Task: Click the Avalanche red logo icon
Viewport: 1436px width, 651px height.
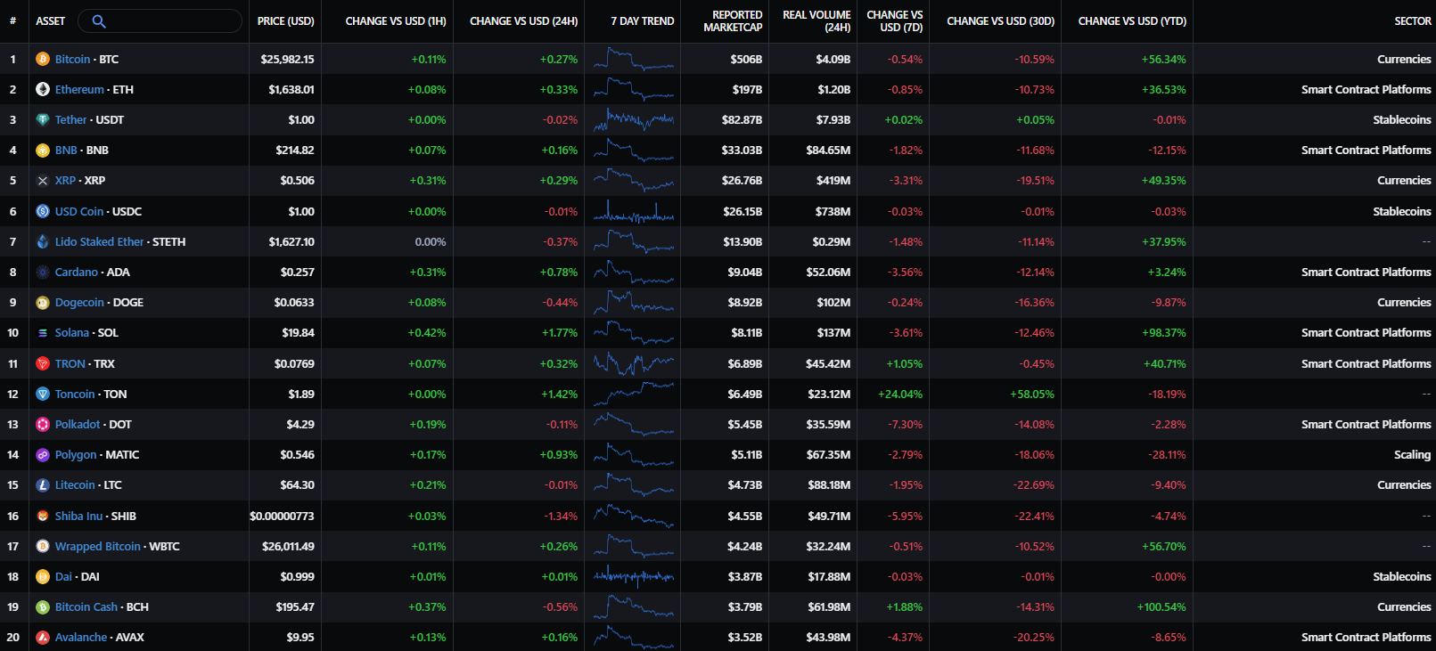Action: pyautogui.click(x=43, y=638)
